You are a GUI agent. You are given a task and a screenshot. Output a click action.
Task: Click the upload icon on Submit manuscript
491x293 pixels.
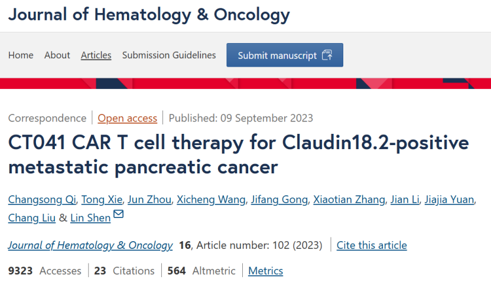(327, 55)
